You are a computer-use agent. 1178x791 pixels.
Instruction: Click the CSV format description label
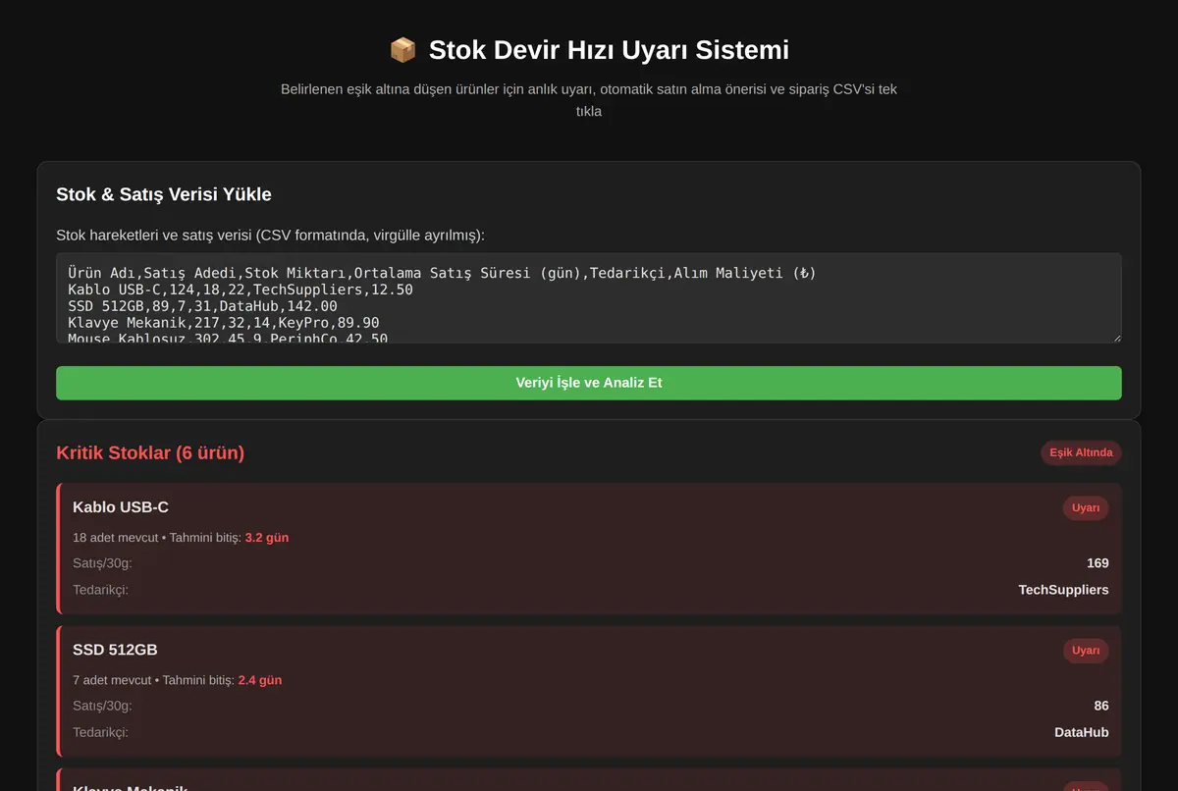pyautogui.click(x=271, y=236)
